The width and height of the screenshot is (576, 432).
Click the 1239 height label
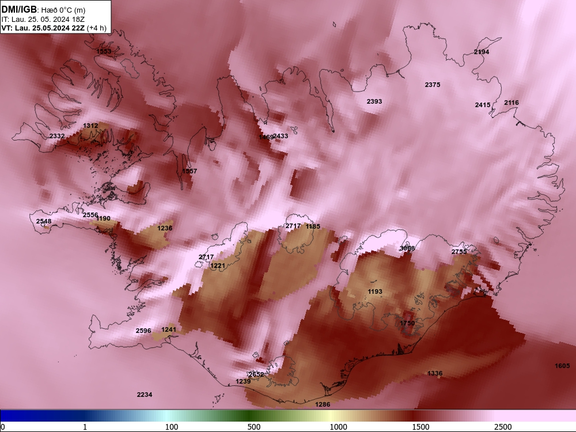tap(243, 382)
